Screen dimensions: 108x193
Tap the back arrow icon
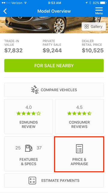(5, 11)
